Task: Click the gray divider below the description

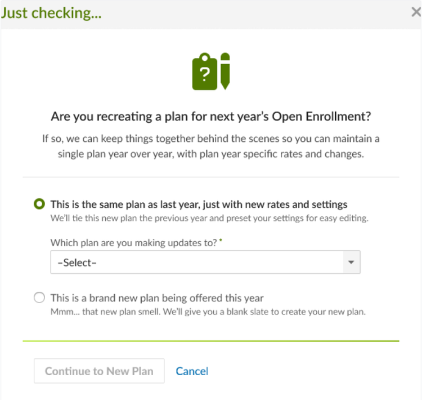Action: pyautogui.click(x=211, y=177)
